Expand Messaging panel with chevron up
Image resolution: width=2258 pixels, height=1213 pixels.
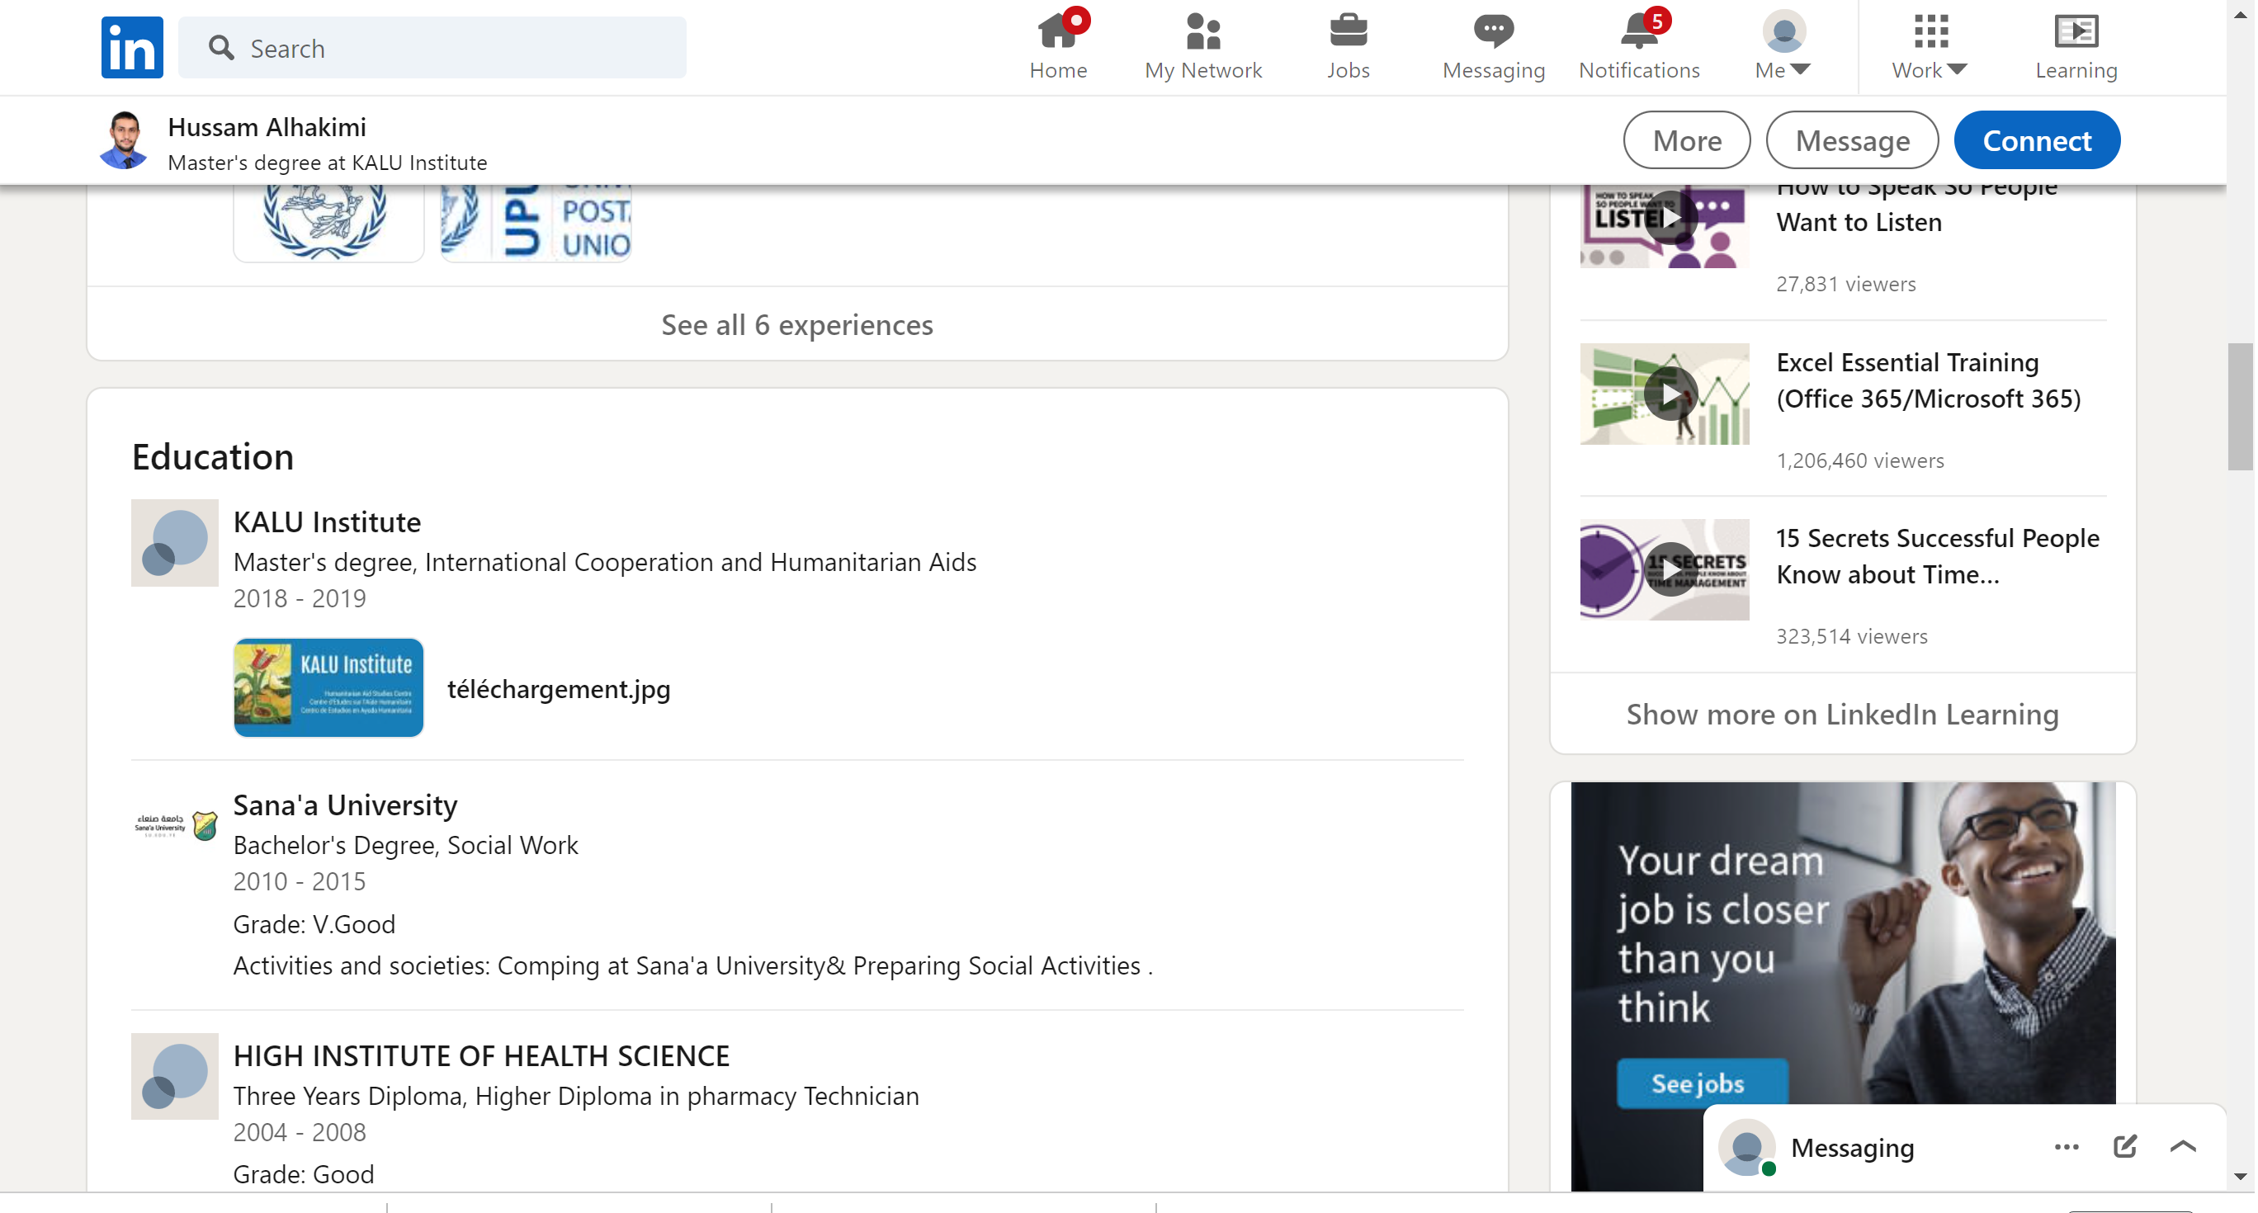click(x=2182, y=1146)
